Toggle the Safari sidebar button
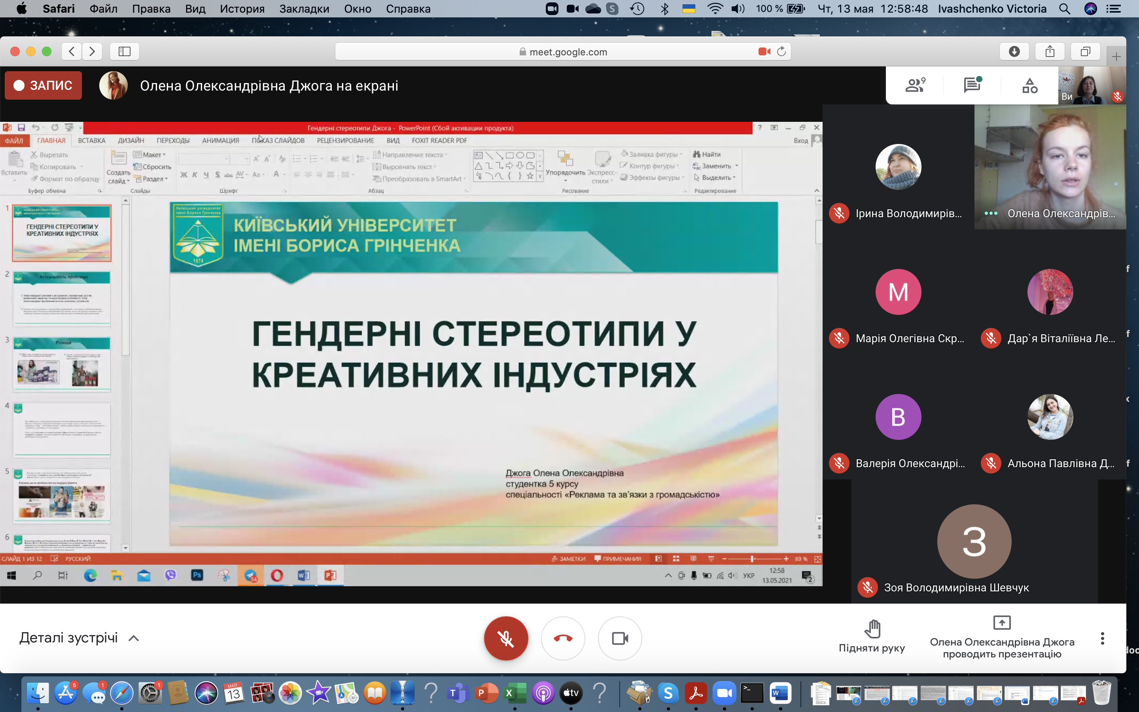Viewport: 1139px width, 712px height. pyautogui.click(x=124, y=51)
